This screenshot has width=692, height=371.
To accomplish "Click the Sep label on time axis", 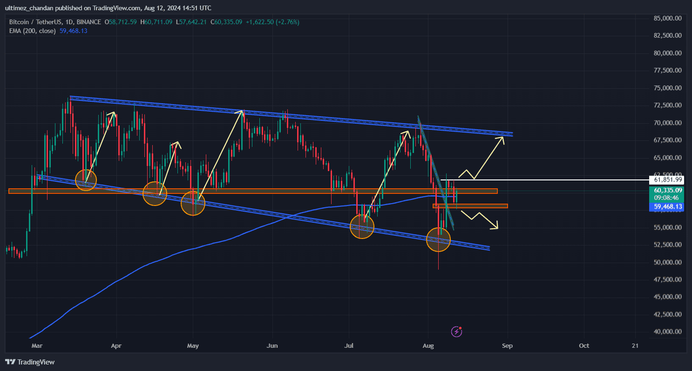I will 508,346.
